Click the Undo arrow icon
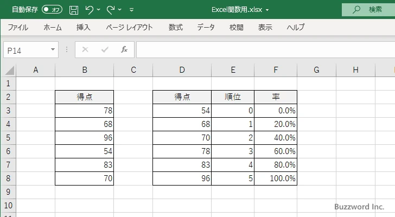The image size is (395, 217). [90, 10]
